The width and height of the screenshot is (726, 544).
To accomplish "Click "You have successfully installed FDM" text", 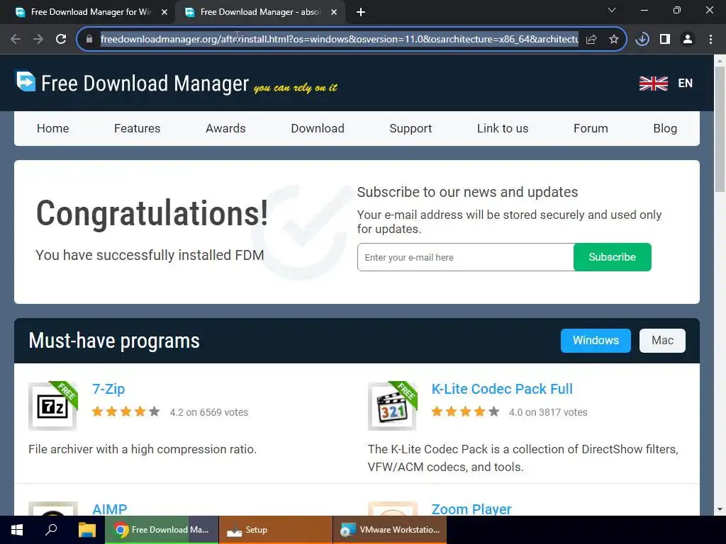I will (x=150, y=255).
